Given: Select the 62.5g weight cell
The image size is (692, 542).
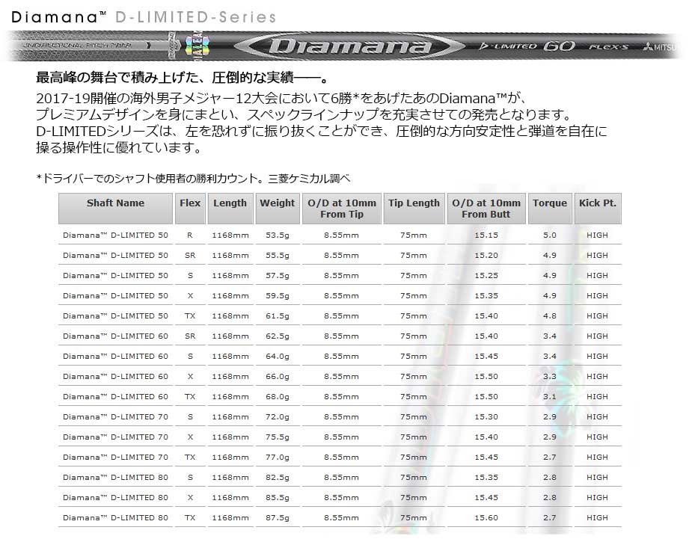Looking at the screenshot, I should coord(277,336).
